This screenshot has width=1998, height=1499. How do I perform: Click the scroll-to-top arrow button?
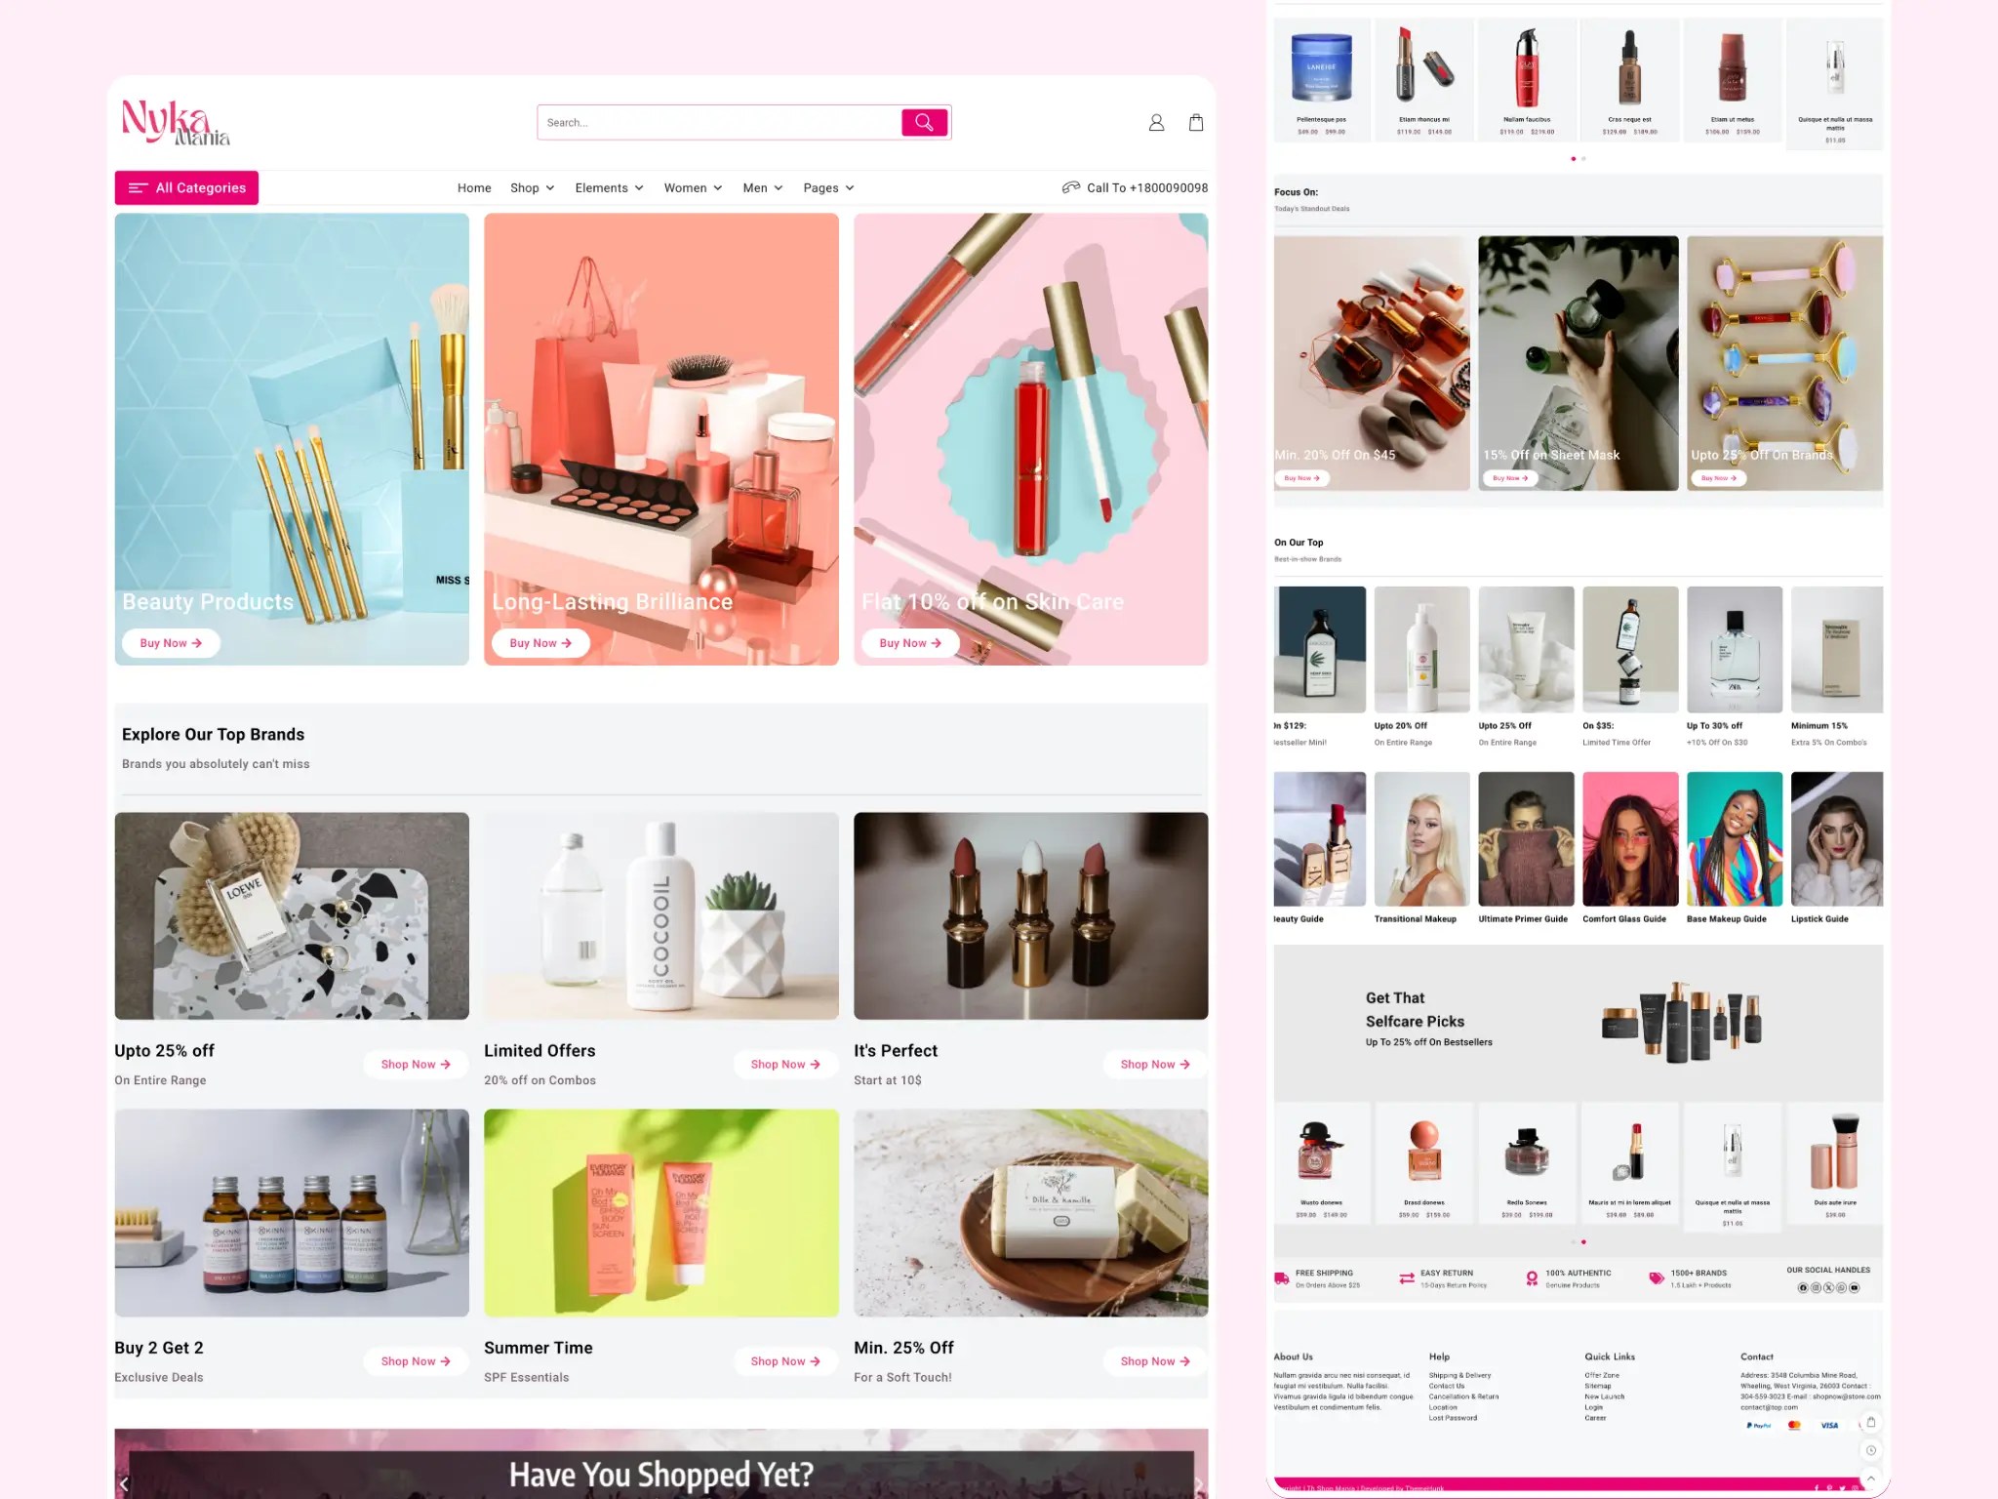[x=1871, y=1479]
